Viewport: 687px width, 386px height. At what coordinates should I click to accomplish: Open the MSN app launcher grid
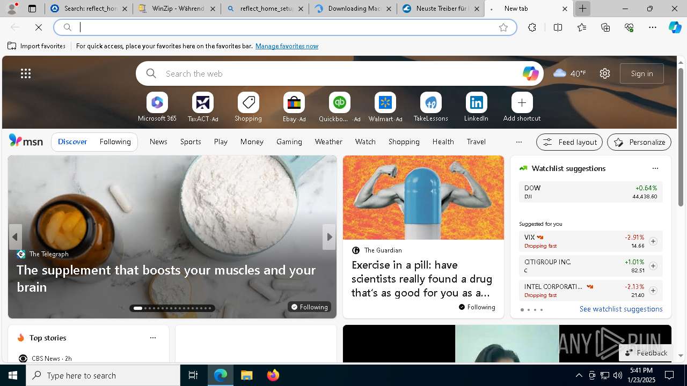(x=26, y=73)
